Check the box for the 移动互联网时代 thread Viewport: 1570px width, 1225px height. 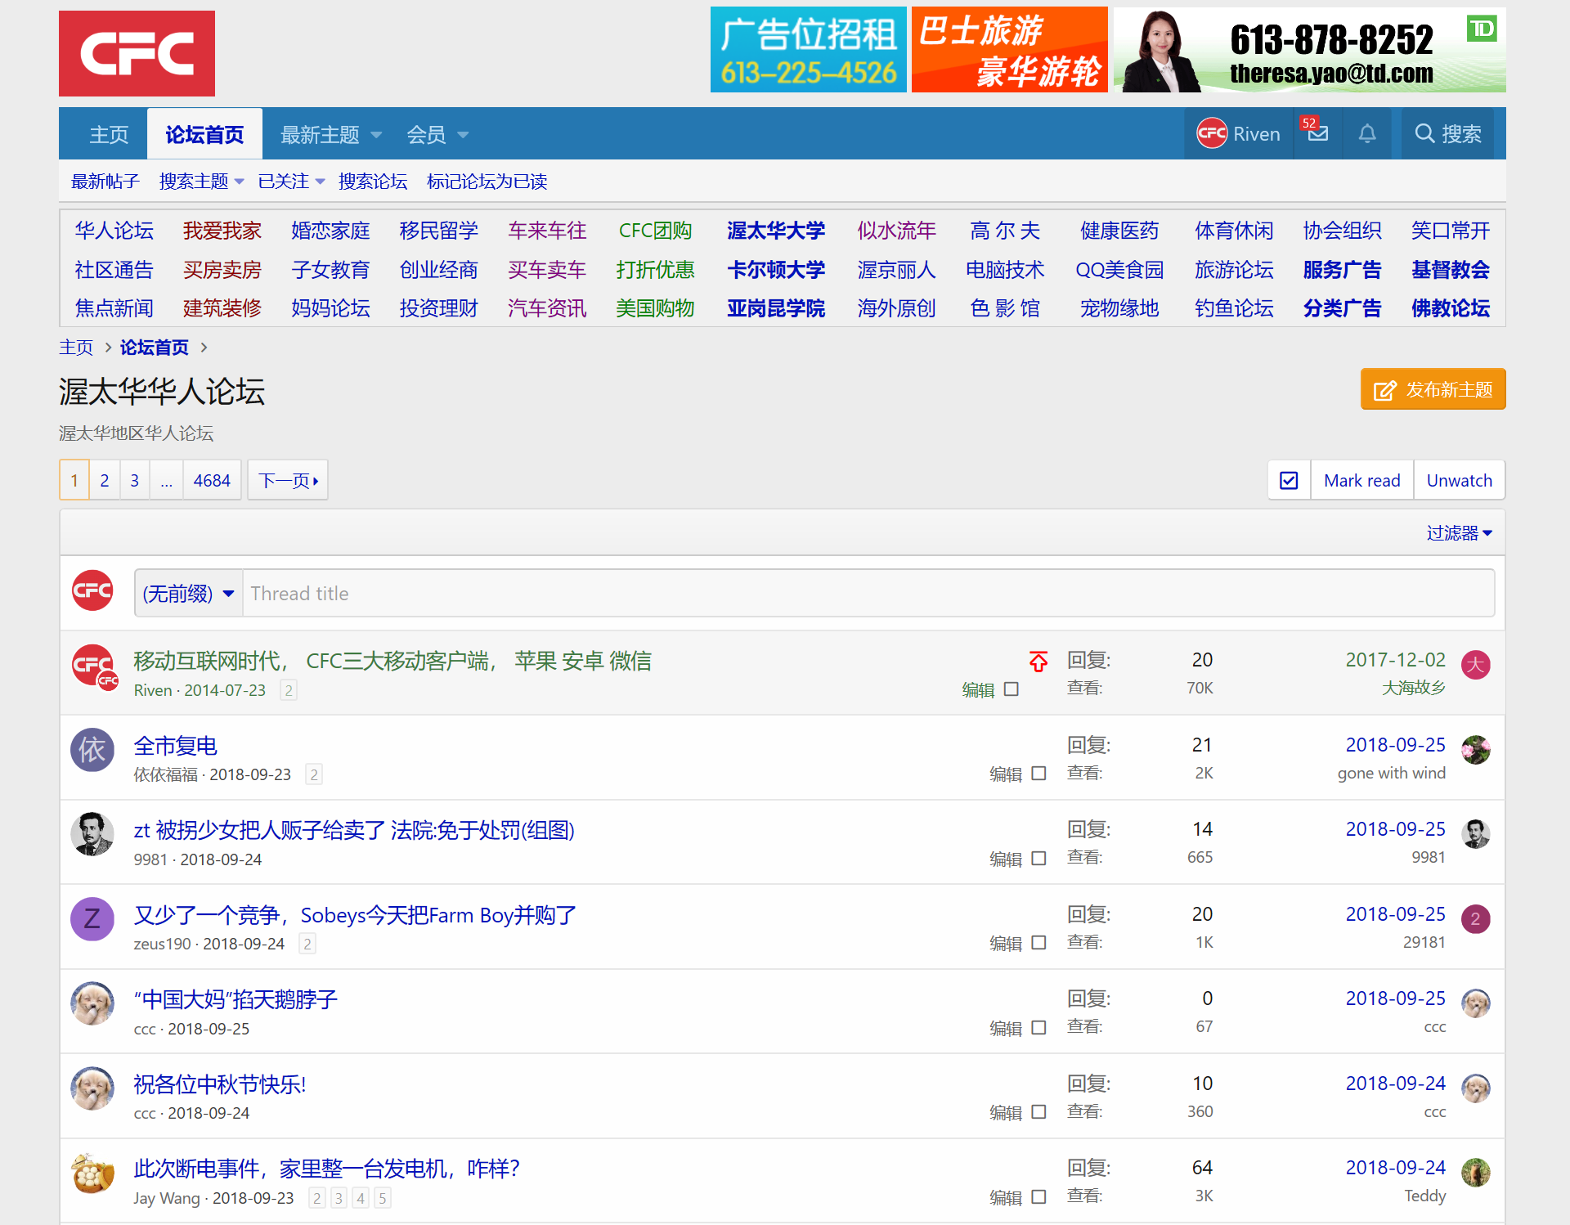click(1012, 689)
